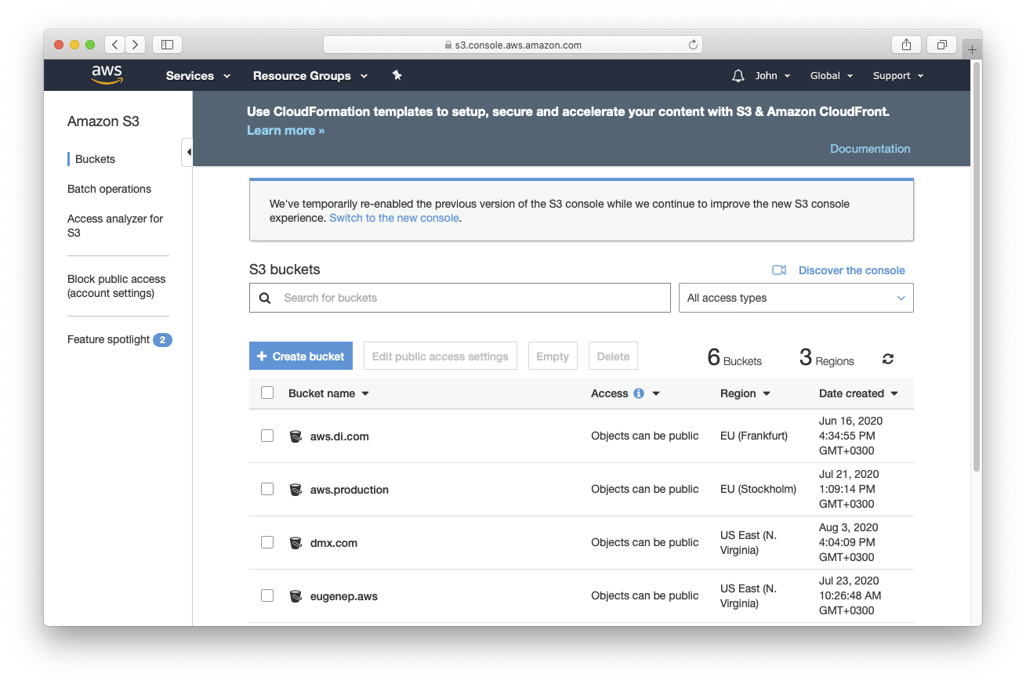
Task: Click the search magnifier icon
Action: point(265,298)
